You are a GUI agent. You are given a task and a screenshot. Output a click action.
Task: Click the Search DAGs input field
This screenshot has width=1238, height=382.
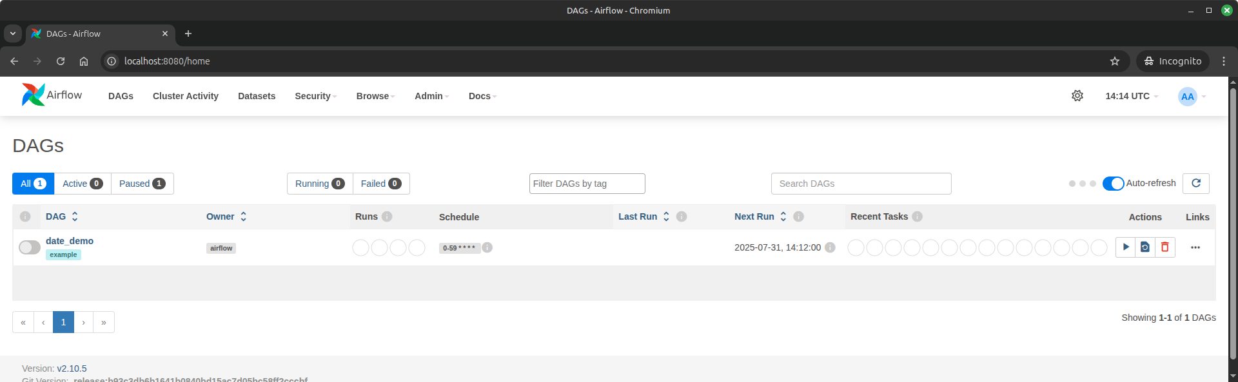(861, 184)
